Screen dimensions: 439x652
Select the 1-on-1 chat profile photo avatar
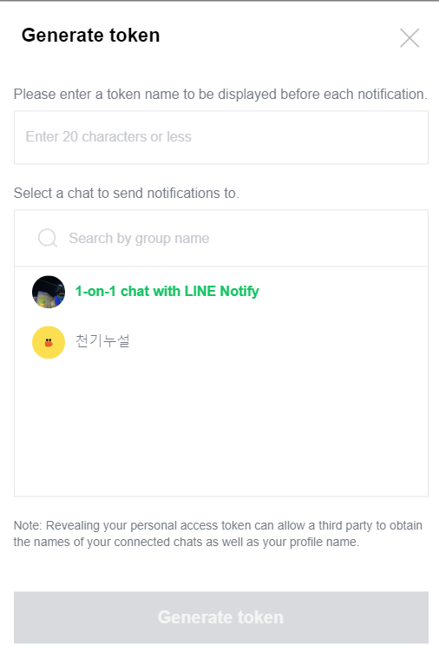click(49, 292)
